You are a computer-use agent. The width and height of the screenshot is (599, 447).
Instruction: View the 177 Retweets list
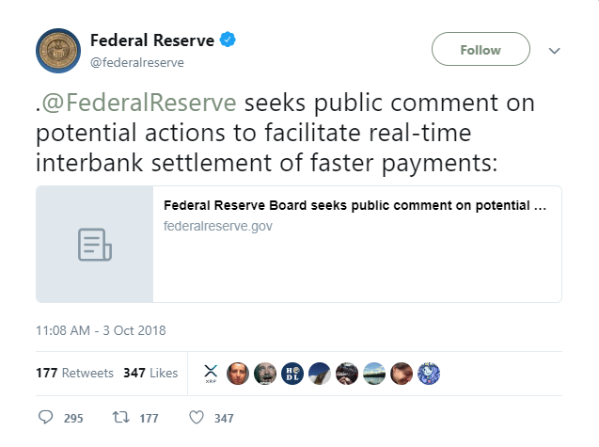coord(74,373)
